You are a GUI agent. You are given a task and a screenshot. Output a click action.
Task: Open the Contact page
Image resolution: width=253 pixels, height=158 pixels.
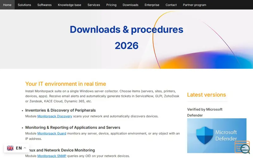click(171, 5)
